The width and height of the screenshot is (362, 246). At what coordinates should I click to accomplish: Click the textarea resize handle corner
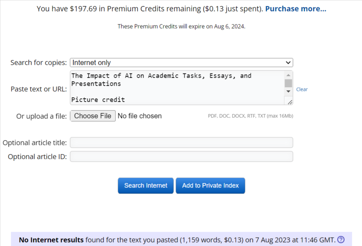pos(289,102)
